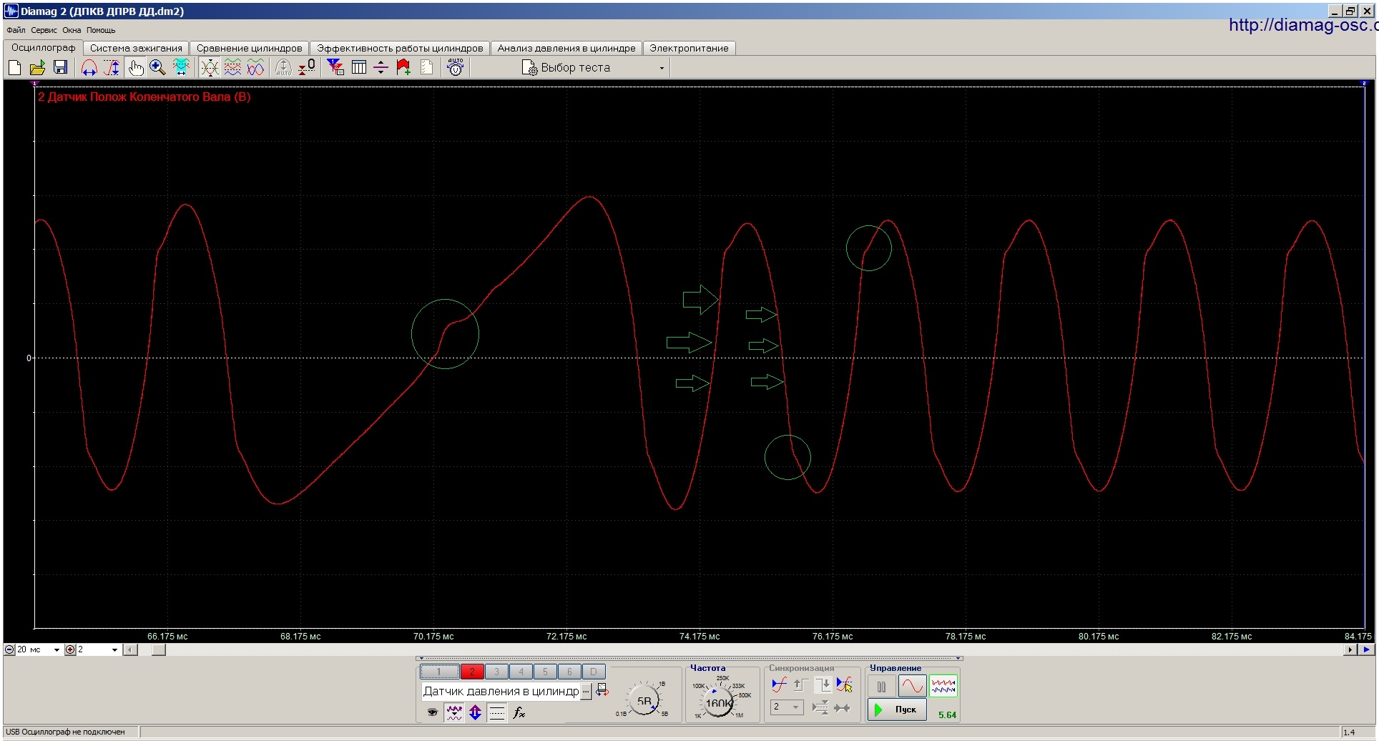Click the AUTO vertical scale icon
1379x741 pixels.
coord(284,67)
